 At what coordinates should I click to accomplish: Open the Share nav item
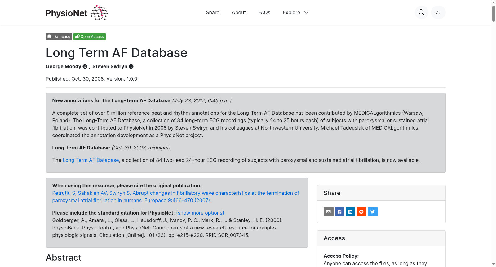tap(213, 12)
